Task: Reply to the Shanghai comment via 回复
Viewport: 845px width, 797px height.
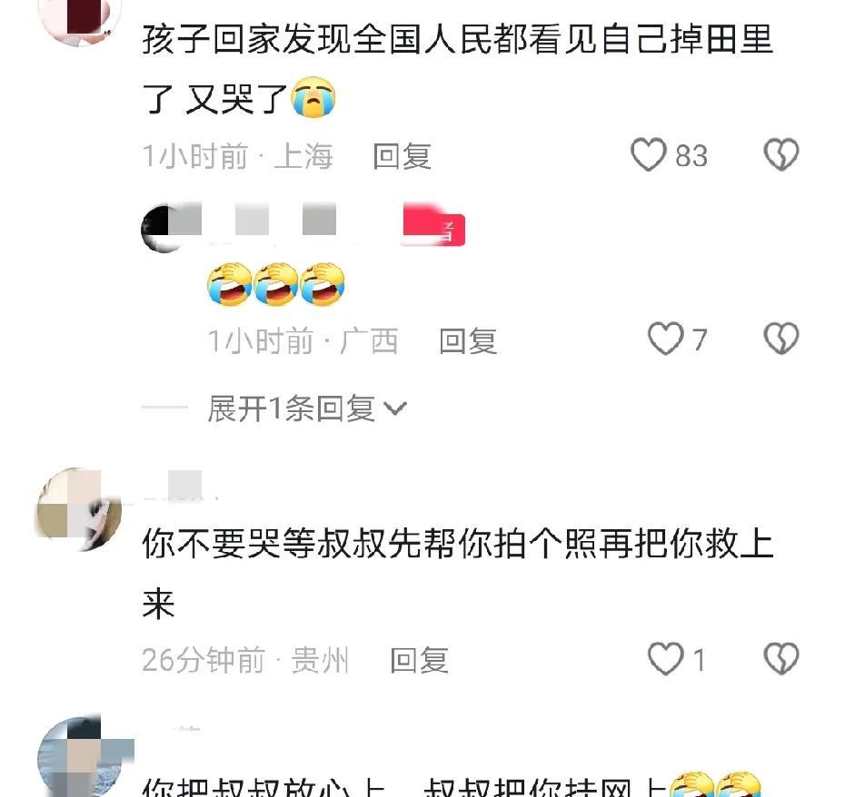Action: point(402,156)
